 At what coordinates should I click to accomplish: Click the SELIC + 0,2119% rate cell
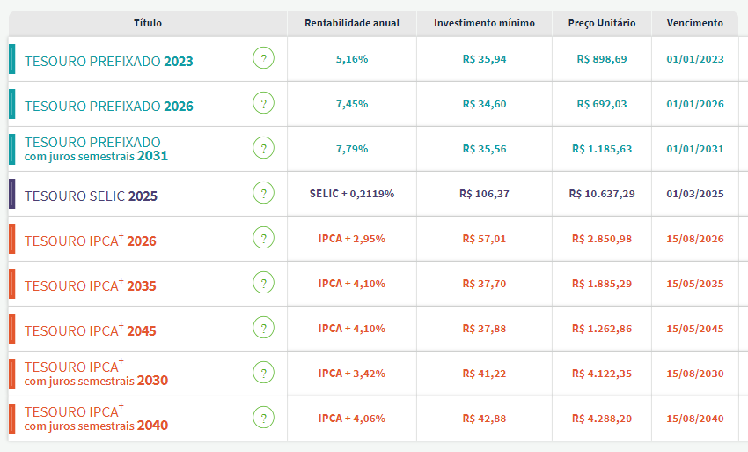[x=352, y=194]
